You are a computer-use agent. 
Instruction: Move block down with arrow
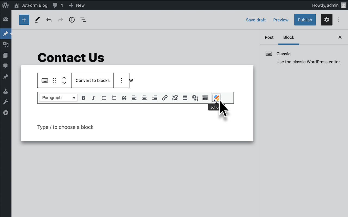tap(64, 83)
